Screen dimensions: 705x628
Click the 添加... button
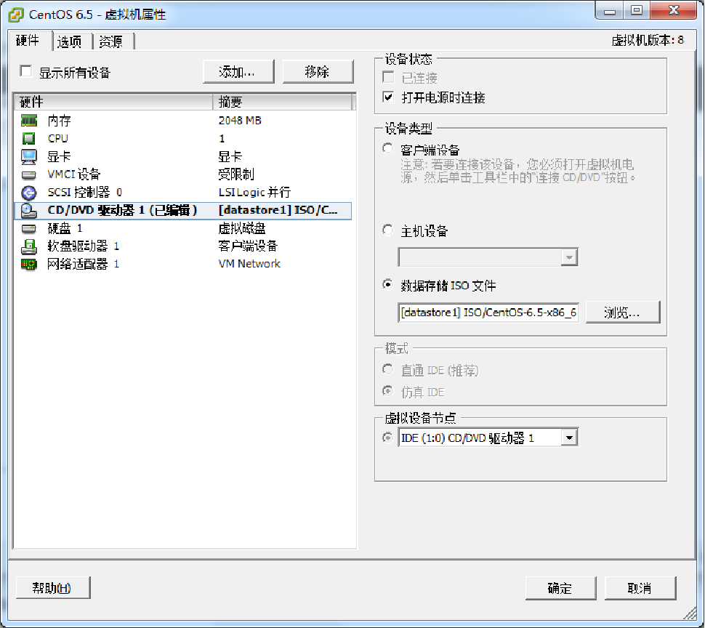click(238, 72)
